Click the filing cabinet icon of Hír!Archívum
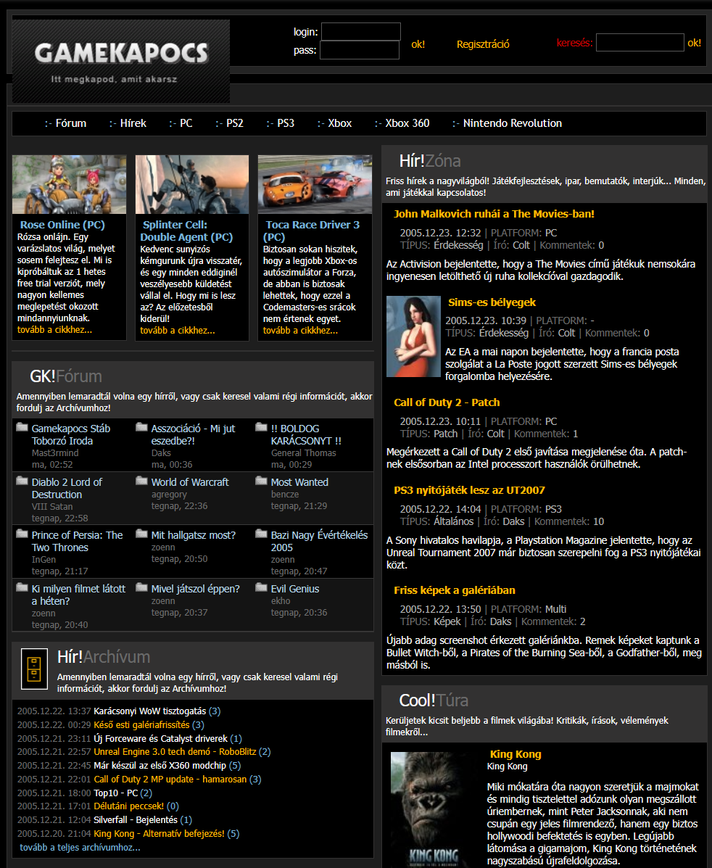712x868 pixels. (x=34, y=669)
